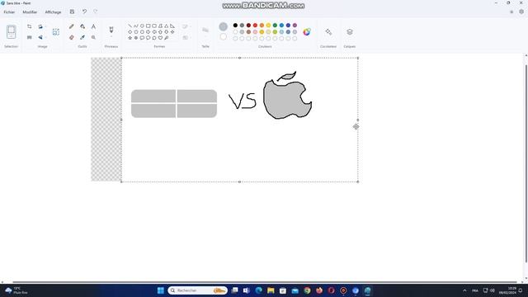Choose the Diamond shape
The height and width of the screenshot is (297, 528).
[130, 31]
